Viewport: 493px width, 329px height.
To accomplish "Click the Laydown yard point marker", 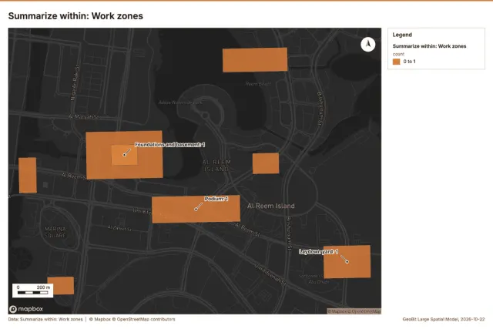I will click(347, 262).
